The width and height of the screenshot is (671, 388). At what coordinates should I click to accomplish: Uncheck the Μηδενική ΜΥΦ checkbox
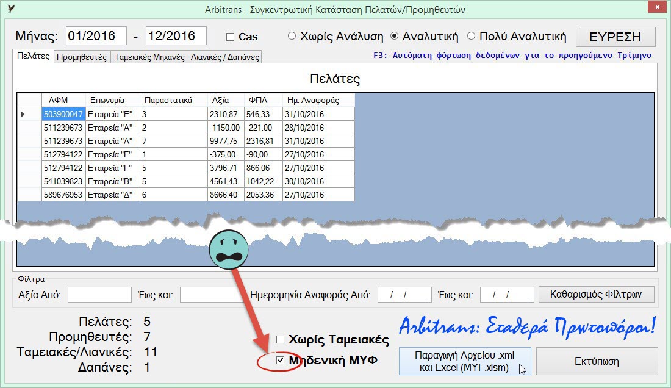pos(281,360)
